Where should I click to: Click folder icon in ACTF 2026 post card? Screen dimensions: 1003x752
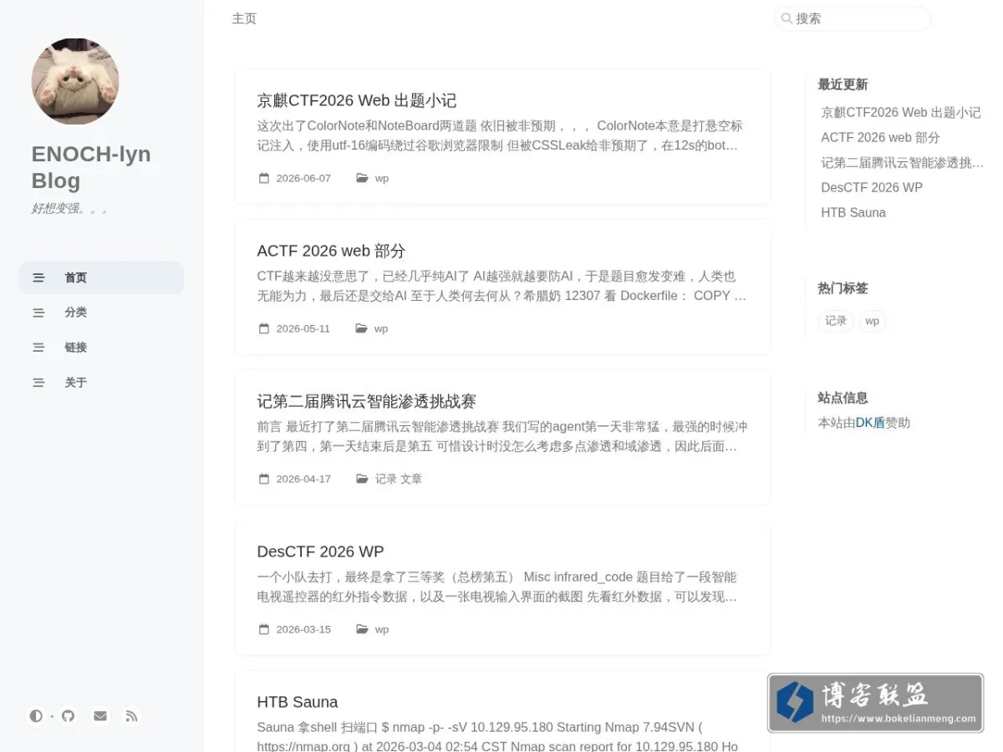click(x=362, y=328)
